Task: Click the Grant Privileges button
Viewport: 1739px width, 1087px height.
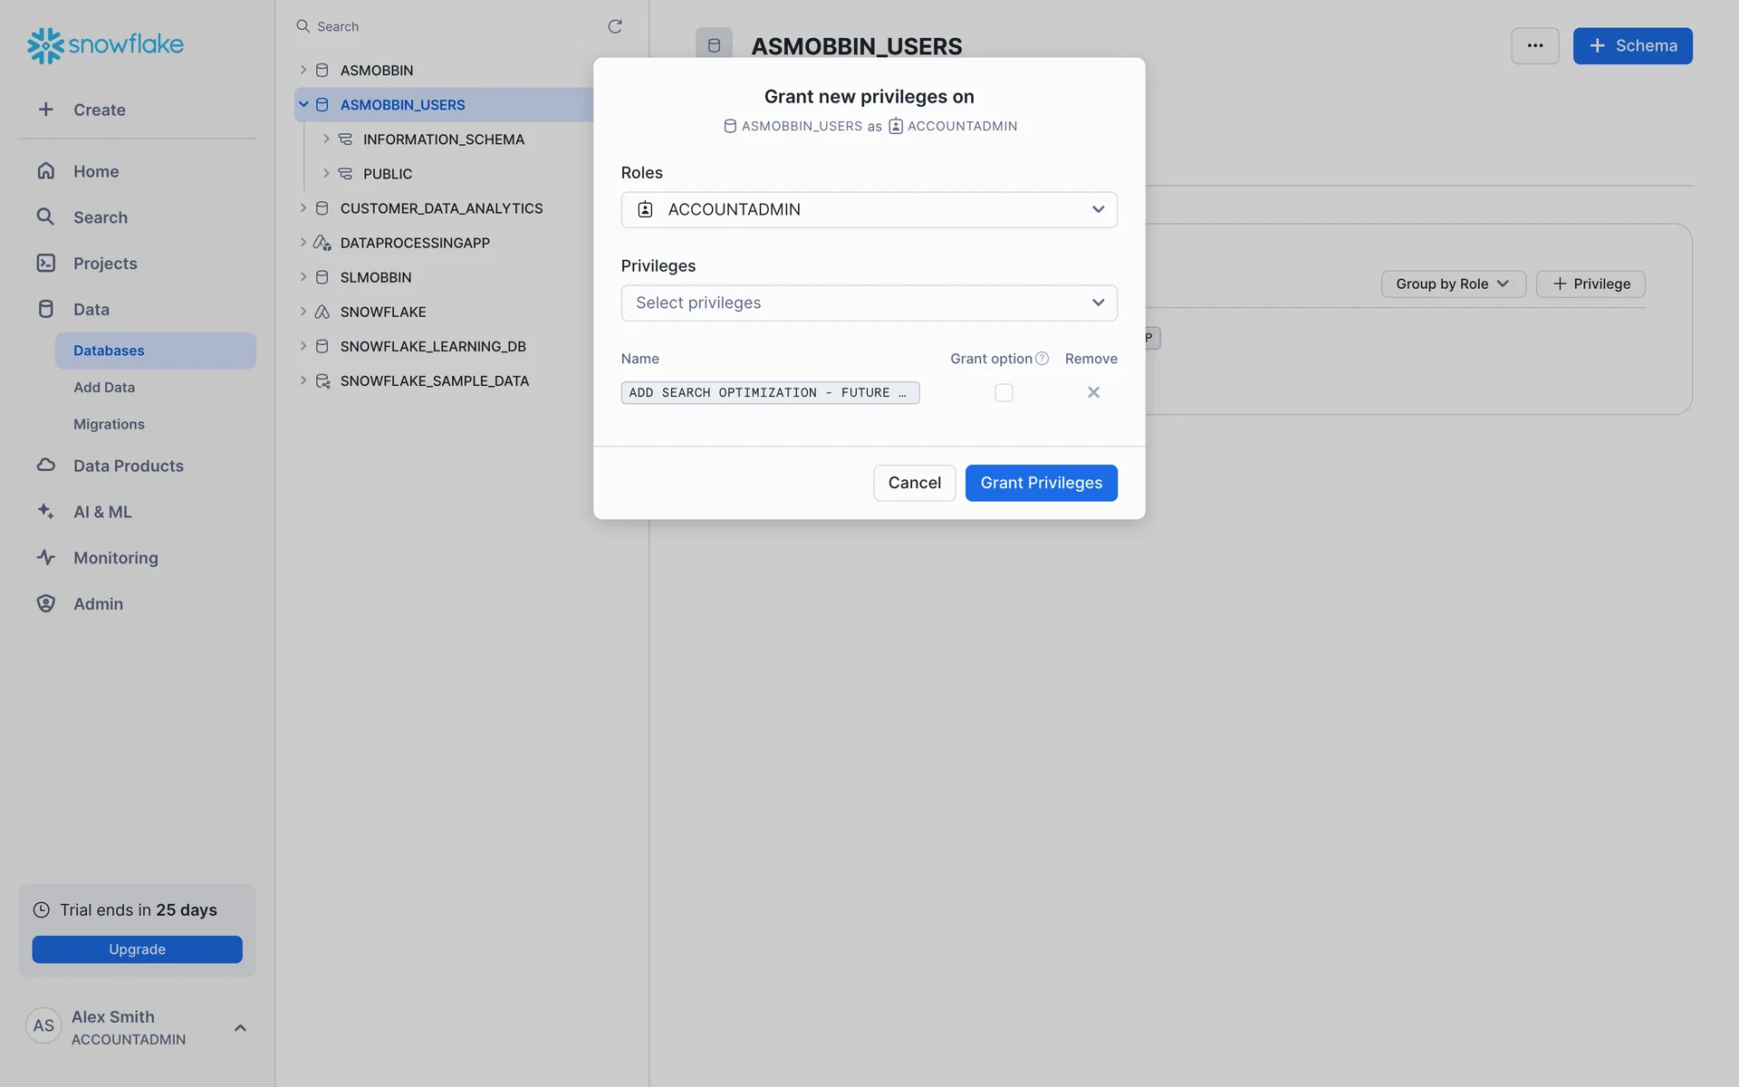Action: (x=1041, y=483)
